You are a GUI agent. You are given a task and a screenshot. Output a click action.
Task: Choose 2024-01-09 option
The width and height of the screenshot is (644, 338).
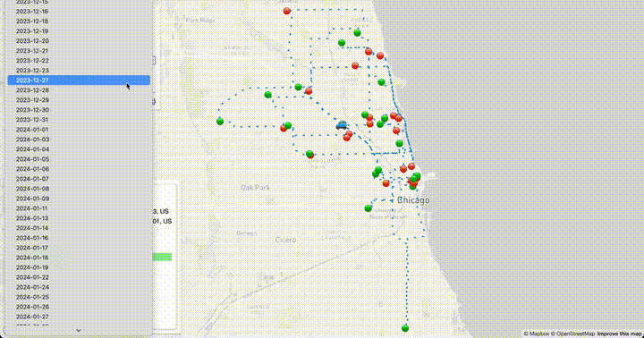coord(79,199)
